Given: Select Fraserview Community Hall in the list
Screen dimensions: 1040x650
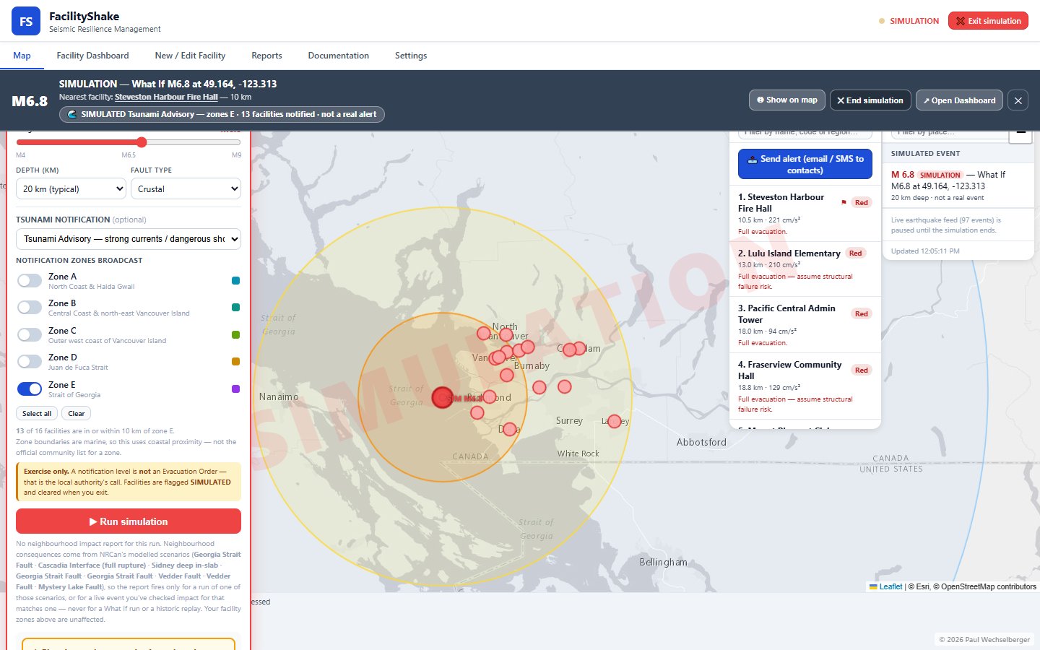Looking at the screenshot, I should pos(805,386).
